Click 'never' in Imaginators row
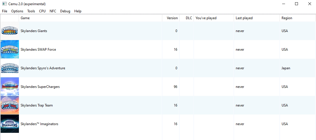Image resolution: width=316 pixels, height=140 pixels. click(240, 124)
